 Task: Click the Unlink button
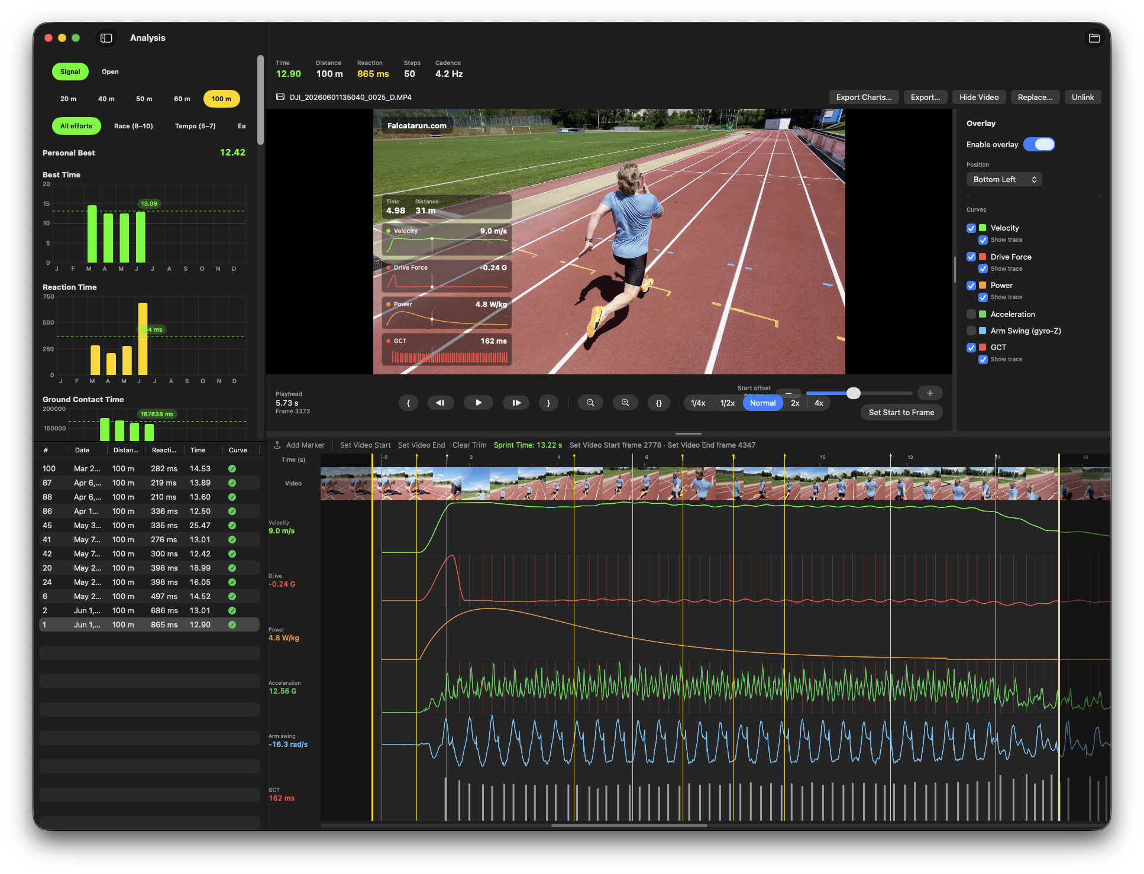click(1083, 97)
